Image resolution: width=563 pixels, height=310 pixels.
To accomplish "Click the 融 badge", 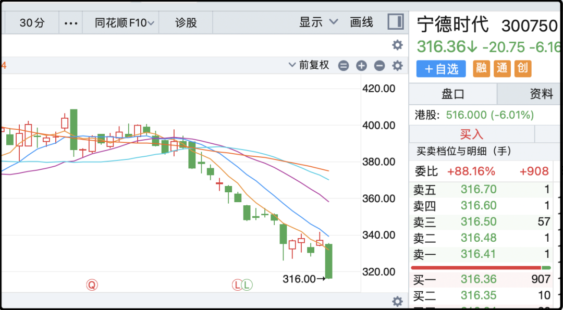I will [x=482, y=69].
